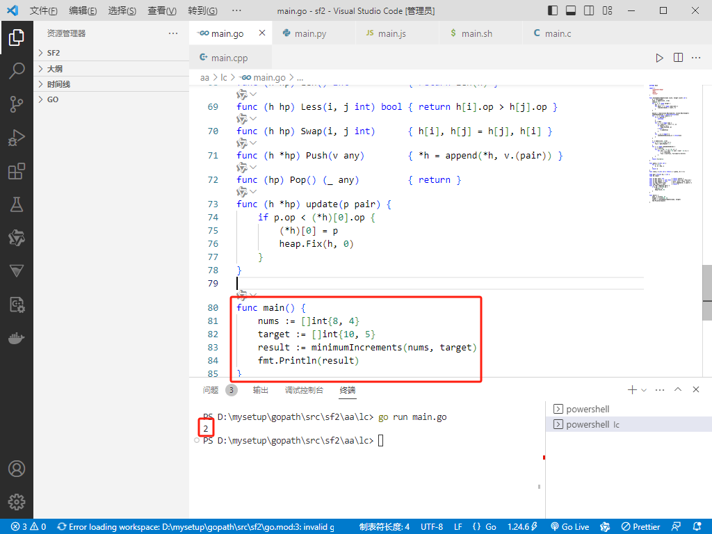Open the 文件(F) menu
This screenshot has width=712, height=534.
[x=44, y=10]
